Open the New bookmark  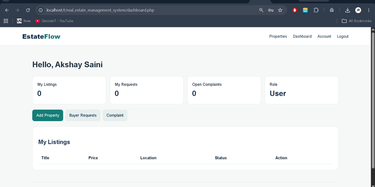tap(24, 21)
